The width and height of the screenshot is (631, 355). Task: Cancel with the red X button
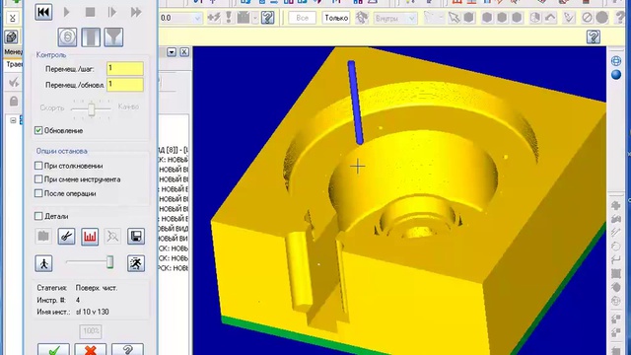(x=91, y=349)
